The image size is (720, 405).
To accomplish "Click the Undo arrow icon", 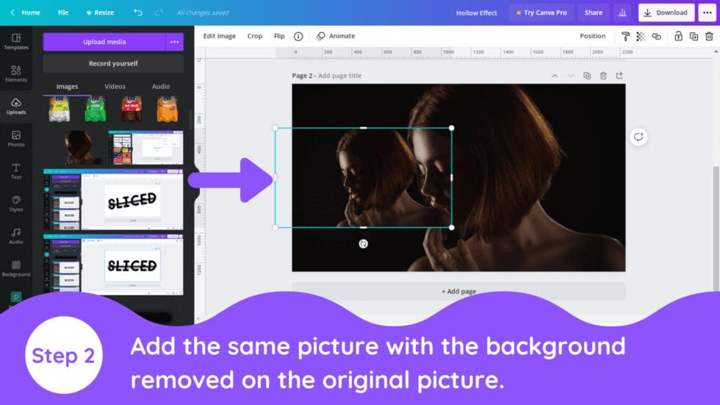I will tap(138, 12).
